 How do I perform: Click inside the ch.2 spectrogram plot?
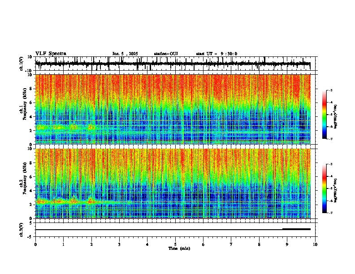(173, 184)
